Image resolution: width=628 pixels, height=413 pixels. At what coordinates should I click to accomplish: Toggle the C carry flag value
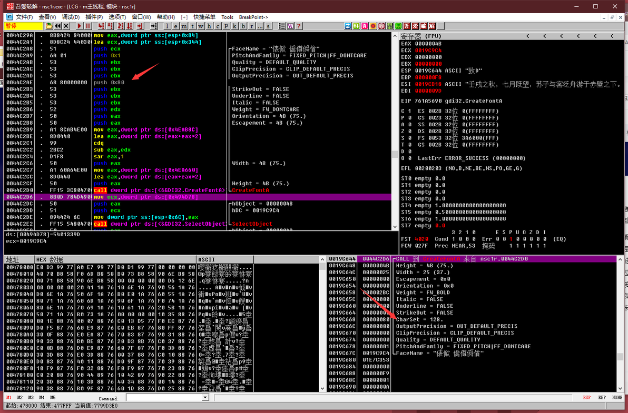point(410,111)
